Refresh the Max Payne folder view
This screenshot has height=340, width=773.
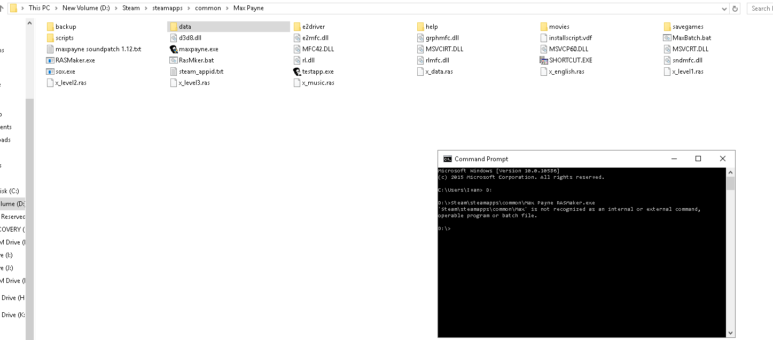pos(736,9)
